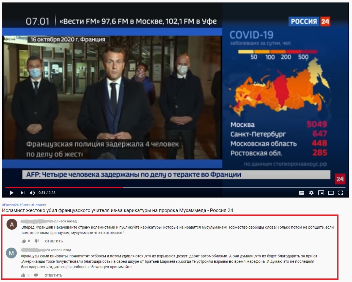Open the #Россия24 hashtag
Image resolution: width=352 pixels, height=282 pixels.
coord(10,205)
